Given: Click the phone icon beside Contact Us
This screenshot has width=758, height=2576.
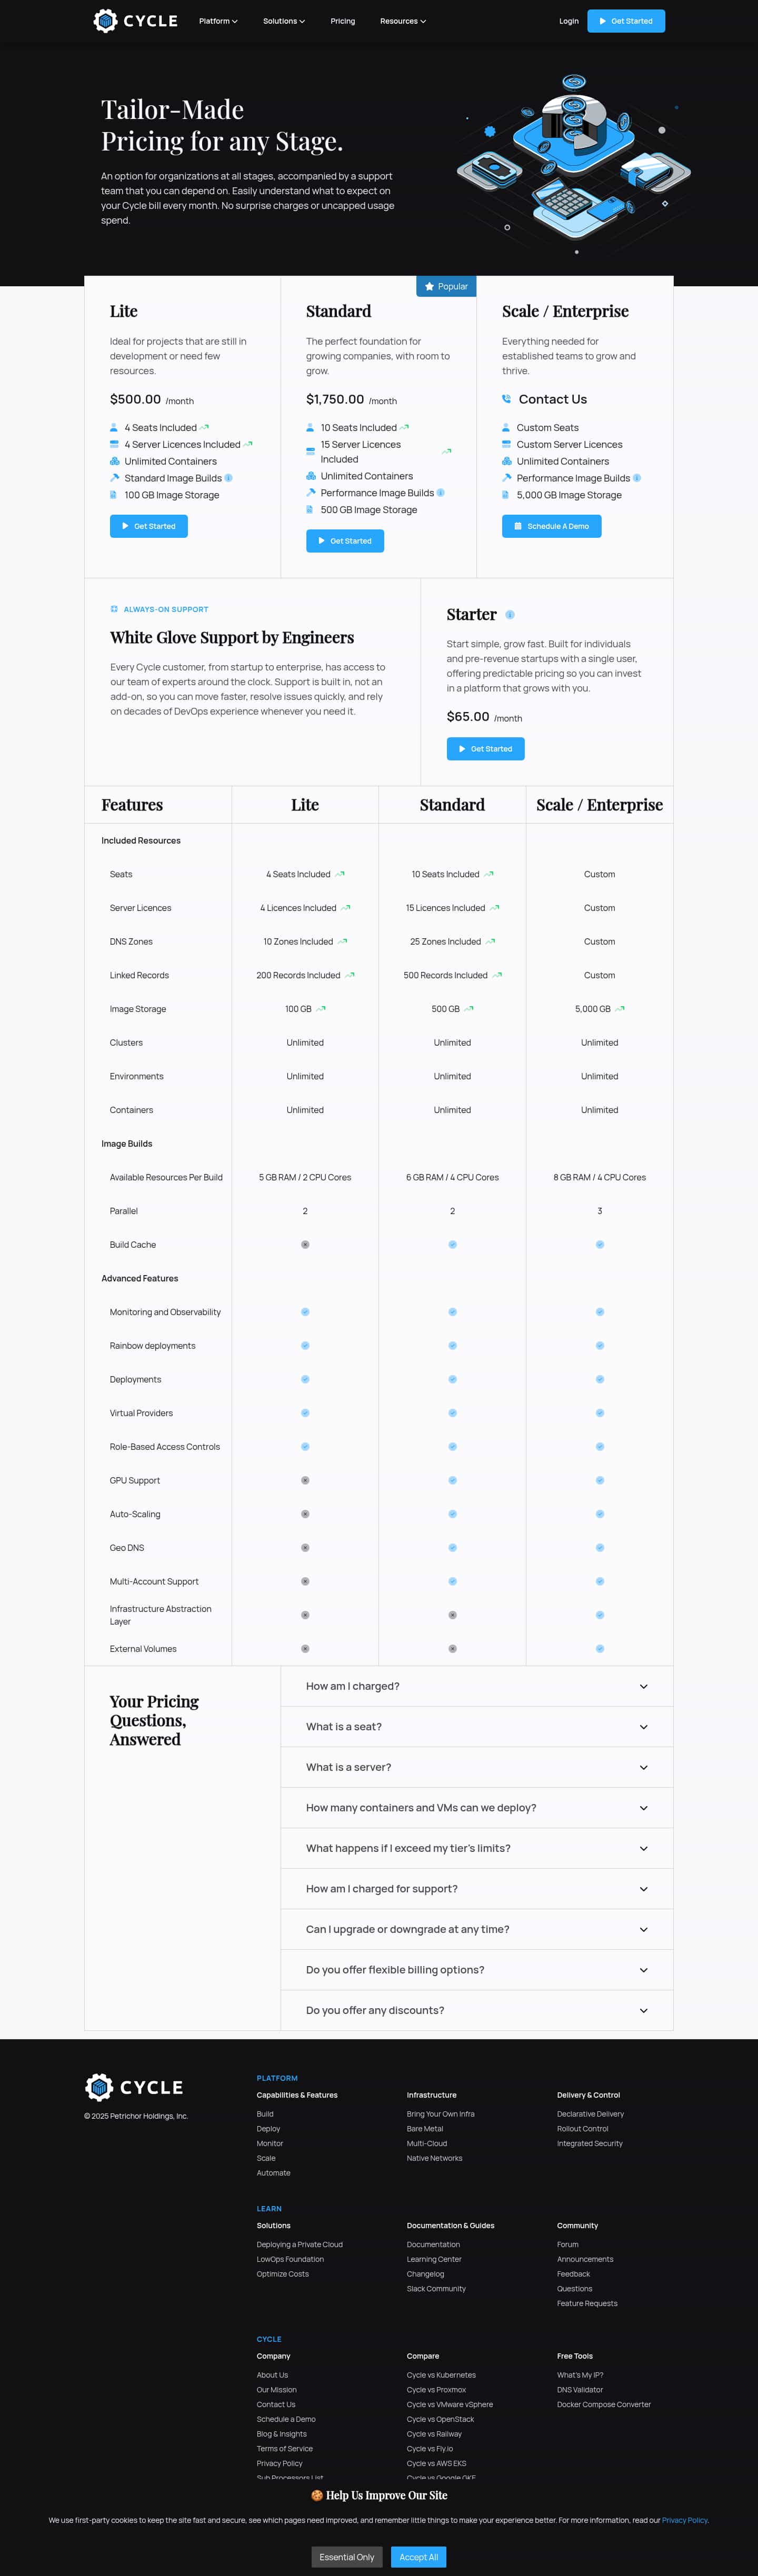Looking at the screenshot, I should coord(506,399).
